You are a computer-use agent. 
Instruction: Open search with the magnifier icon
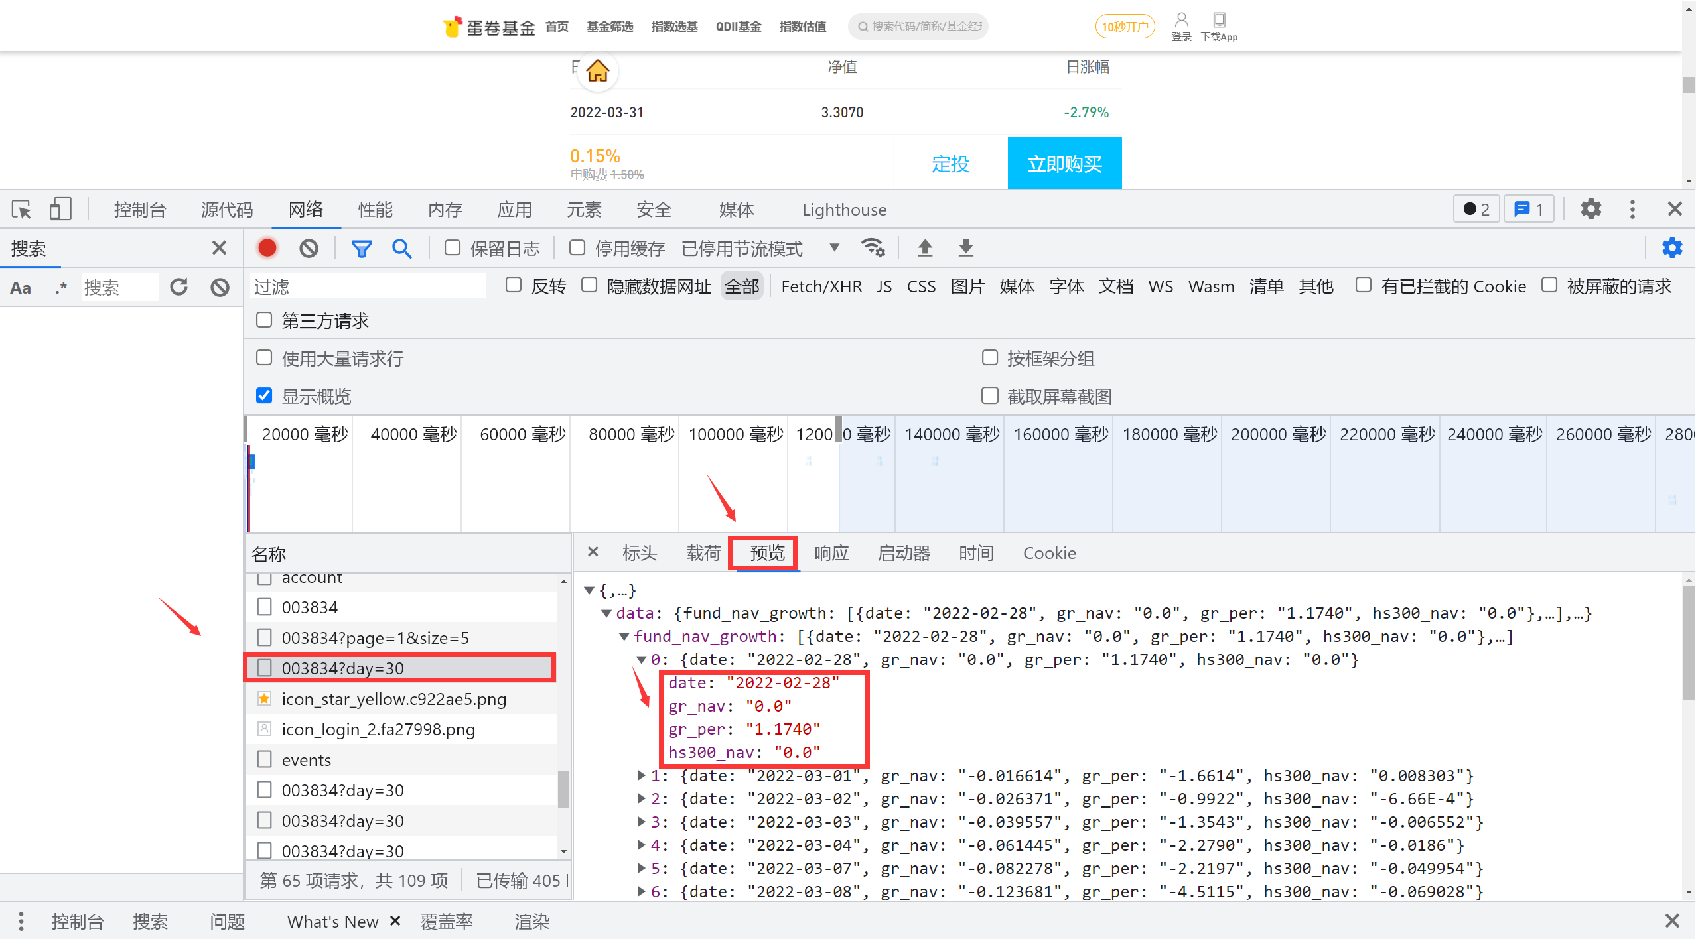[x=401, y=248]
